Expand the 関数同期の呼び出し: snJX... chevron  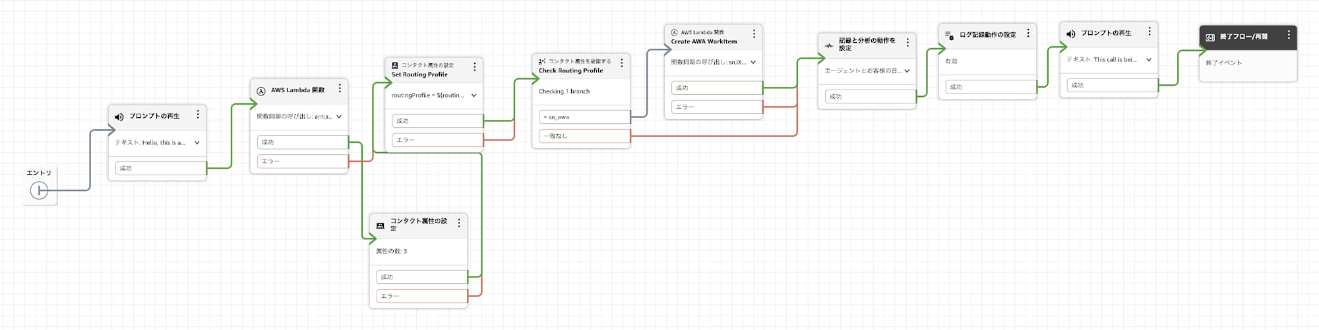[x=753, y=63]
